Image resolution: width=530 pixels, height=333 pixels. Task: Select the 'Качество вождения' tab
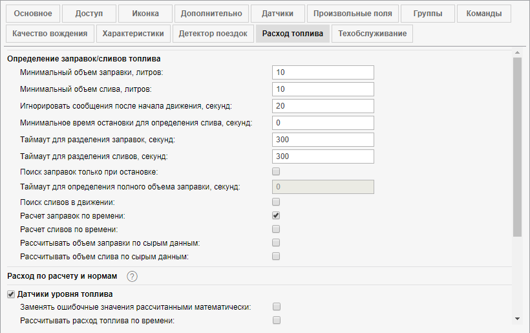pyautogui.click(x=49, y=34)
